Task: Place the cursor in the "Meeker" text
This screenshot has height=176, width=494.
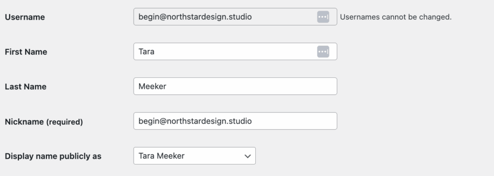Action: click(152, 86)
